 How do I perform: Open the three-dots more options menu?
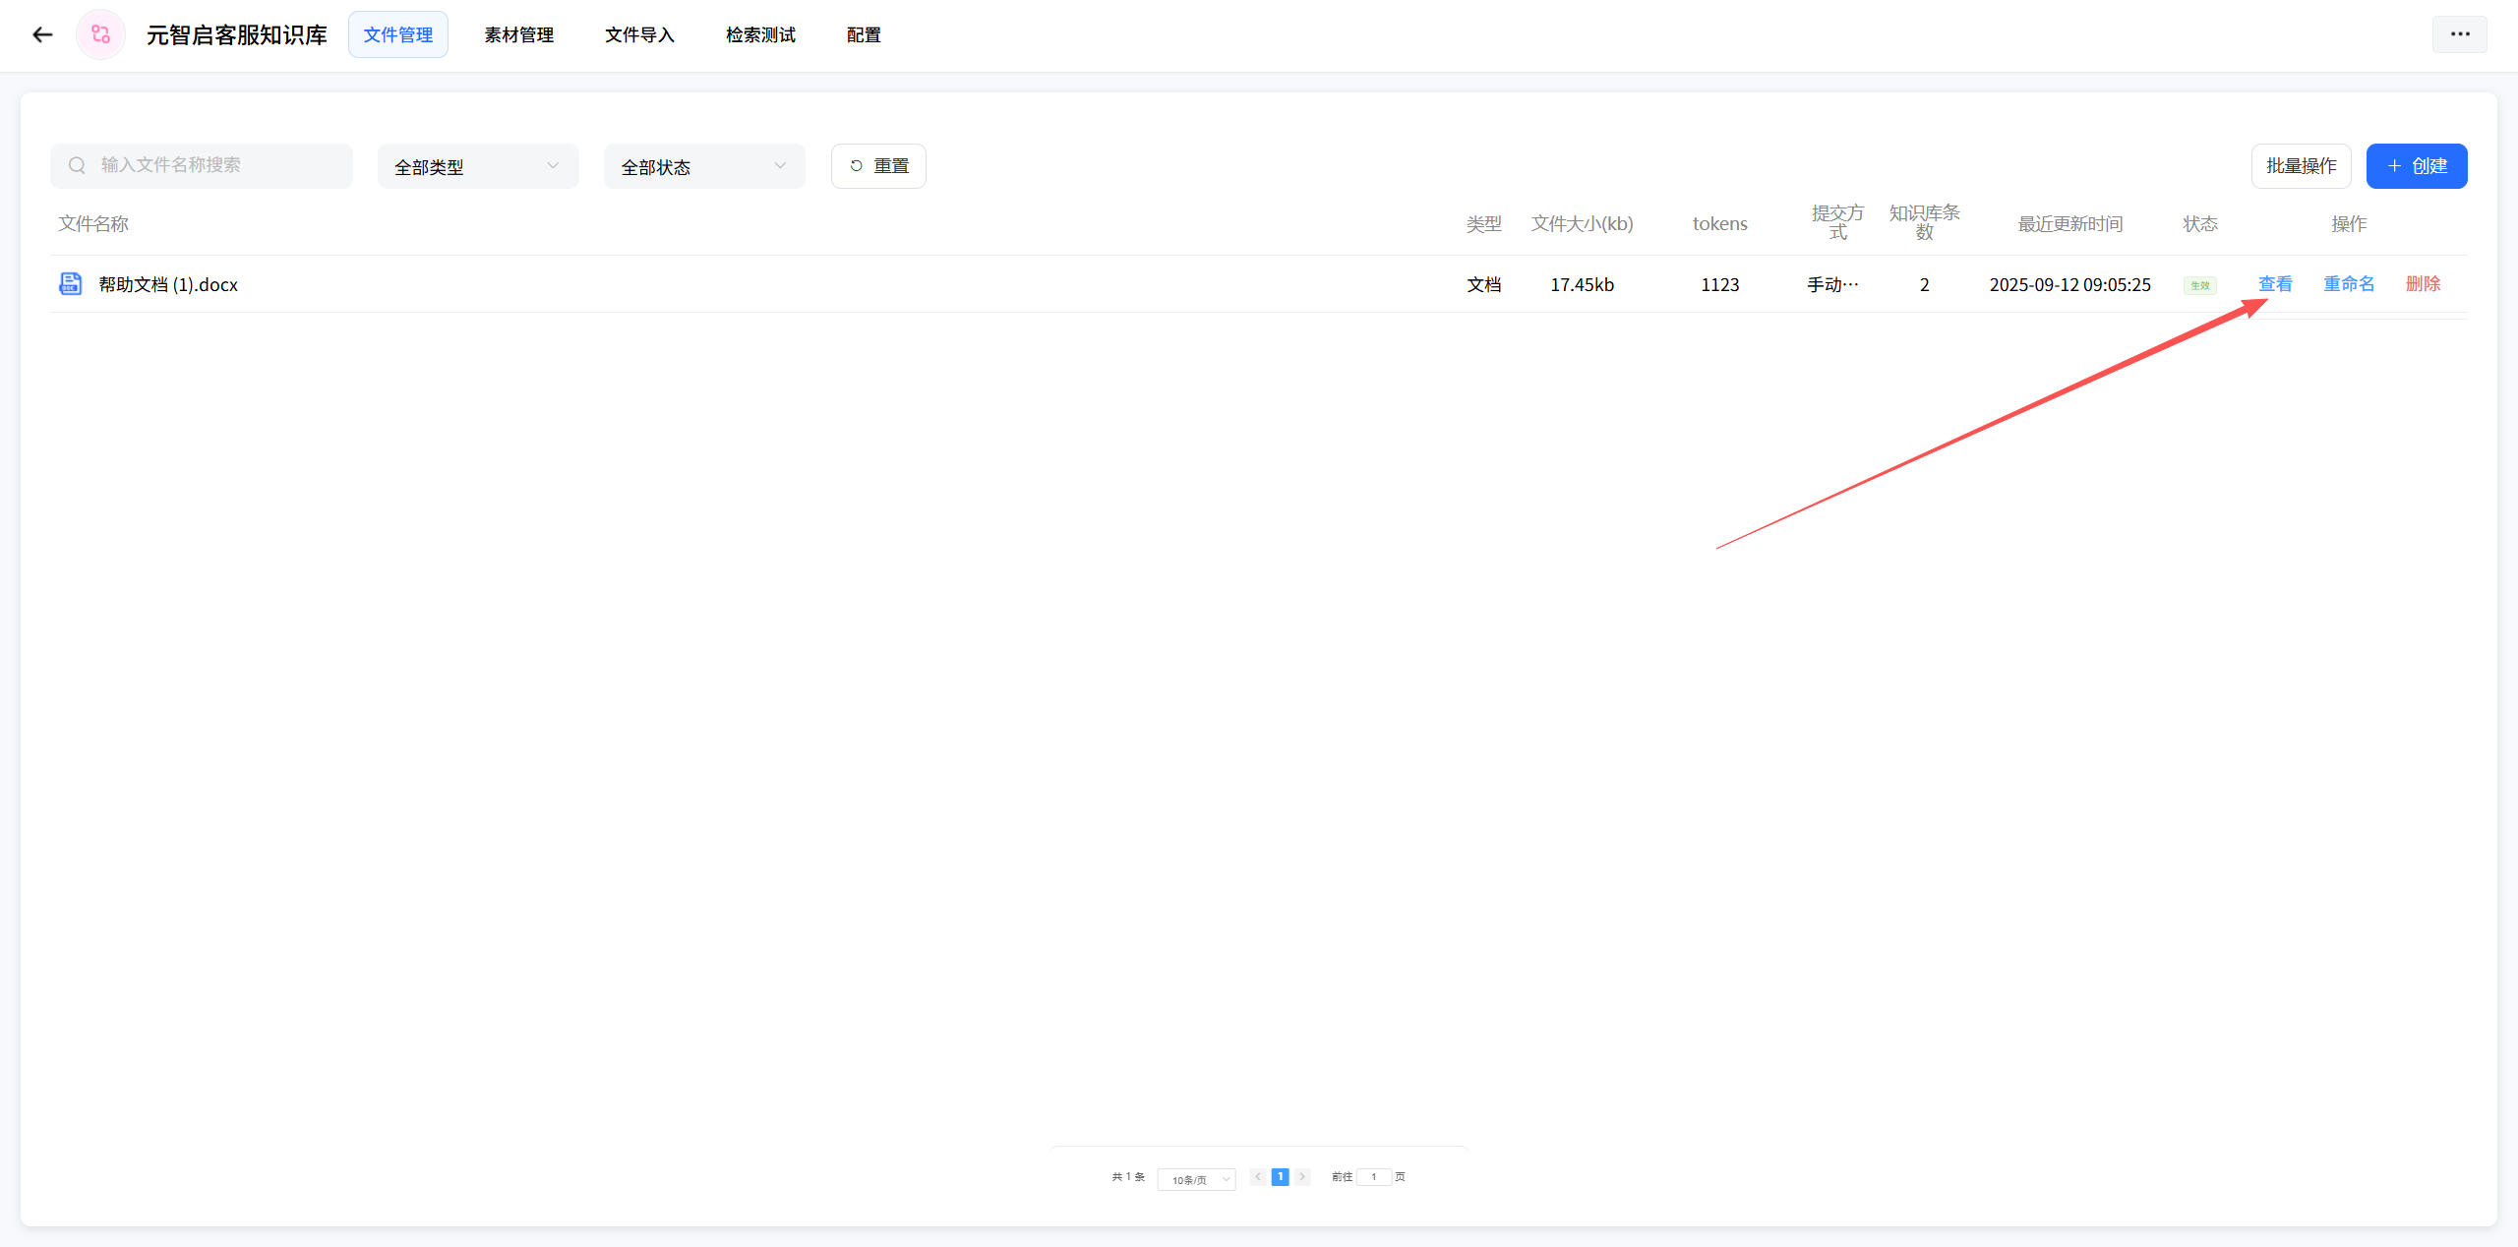coord(2459,34)
